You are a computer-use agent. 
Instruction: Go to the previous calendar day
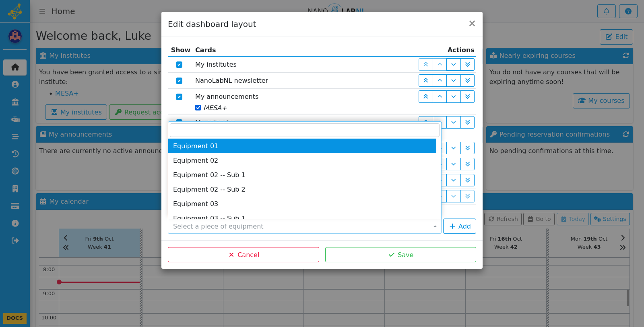66,238
